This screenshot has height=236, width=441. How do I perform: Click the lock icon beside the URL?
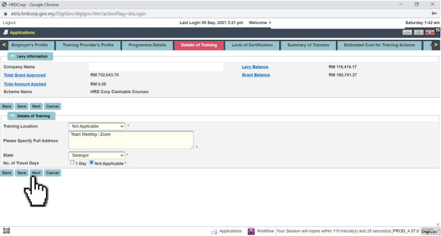point(5,13)
